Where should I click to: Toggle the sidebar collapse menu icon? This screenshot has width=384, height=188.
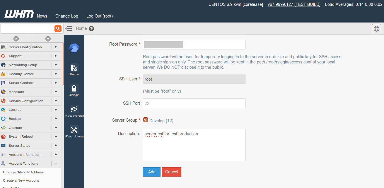(x=69, y=28)
